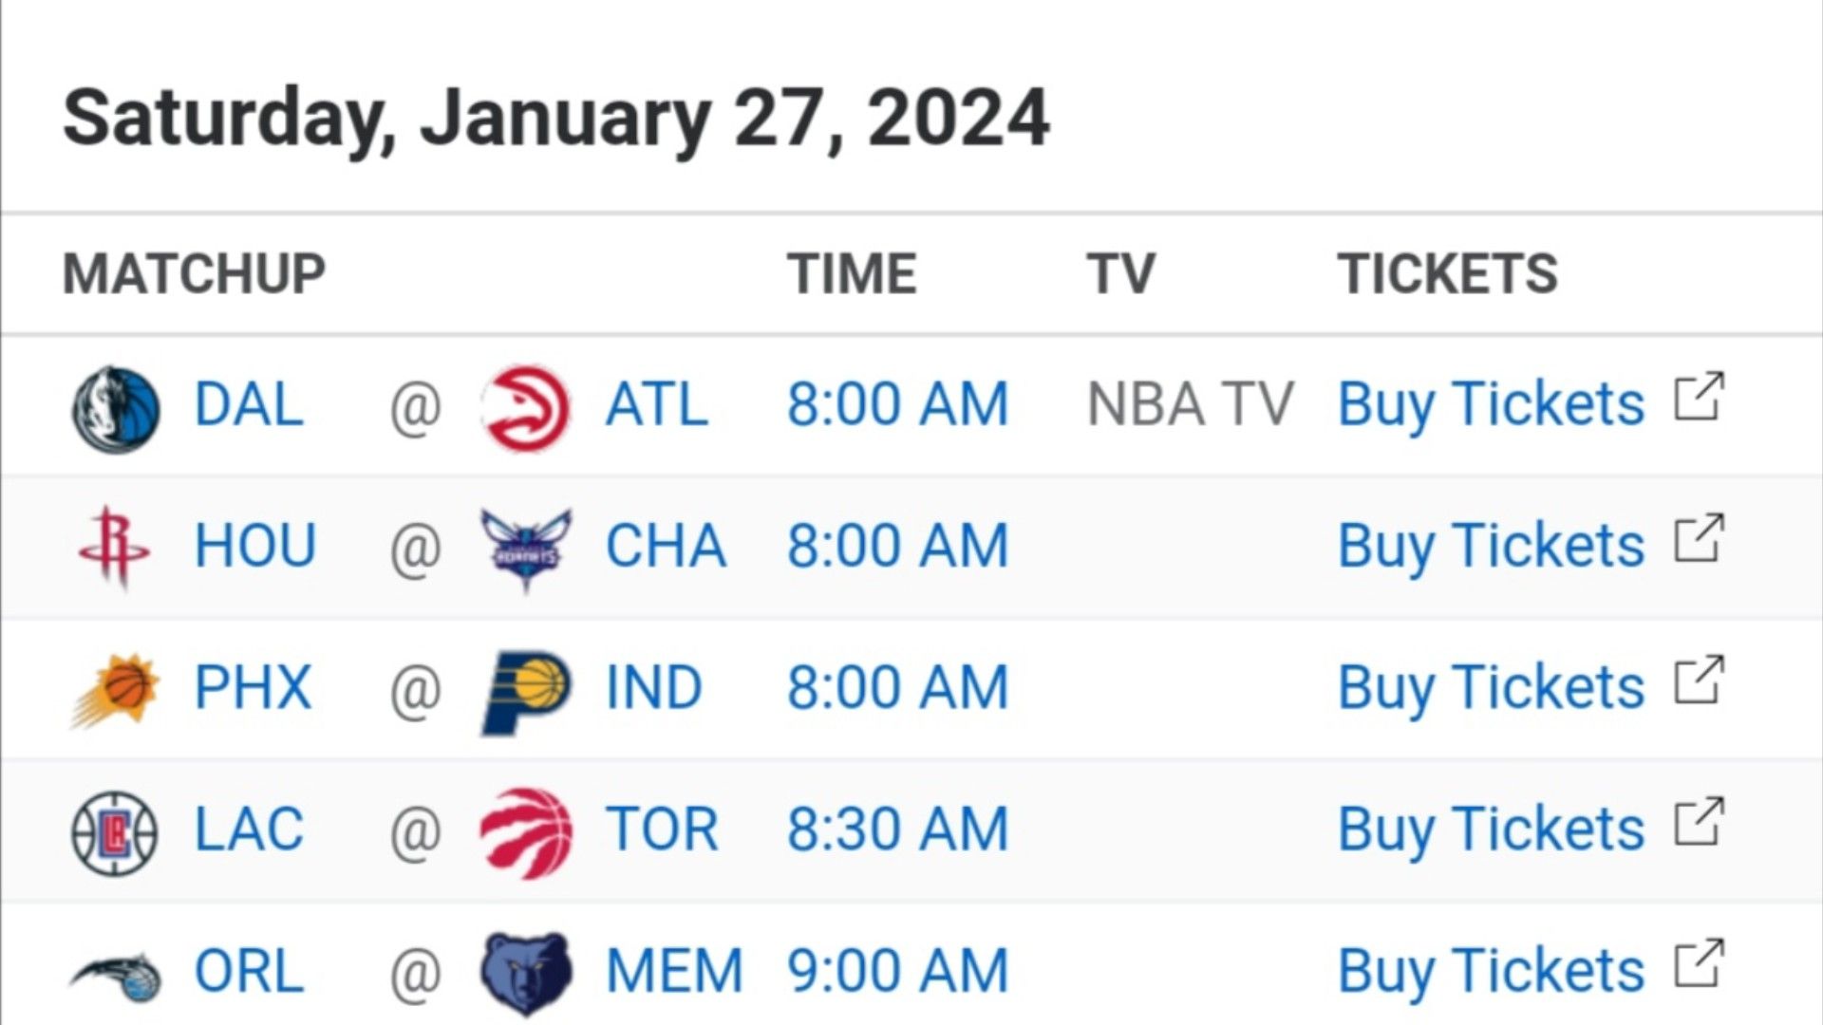1823x1025 pixels.
Task: Select the HOU team name link
Action: coord(255,546)
